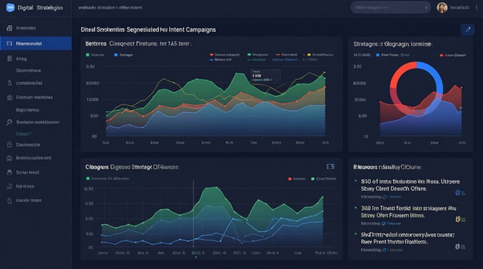Click the home icon at the sidebar bottom
The height and width of the screenshot is (269, 483).
pos(9,200)
